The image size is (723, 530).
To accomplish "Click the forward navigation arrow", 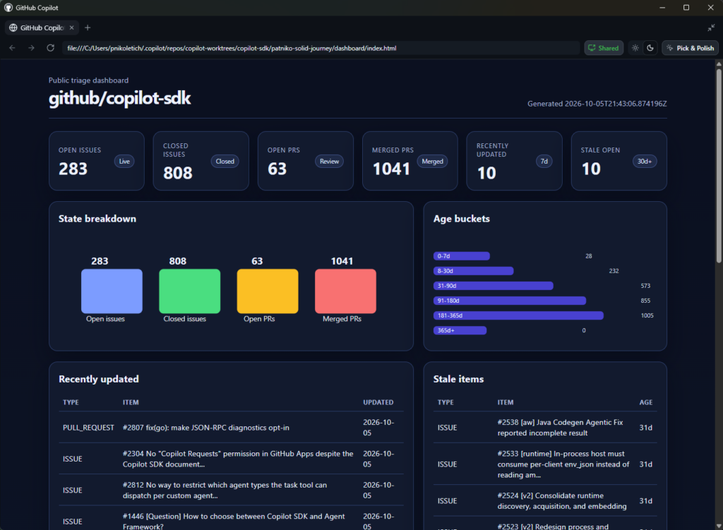I will 31,48.
